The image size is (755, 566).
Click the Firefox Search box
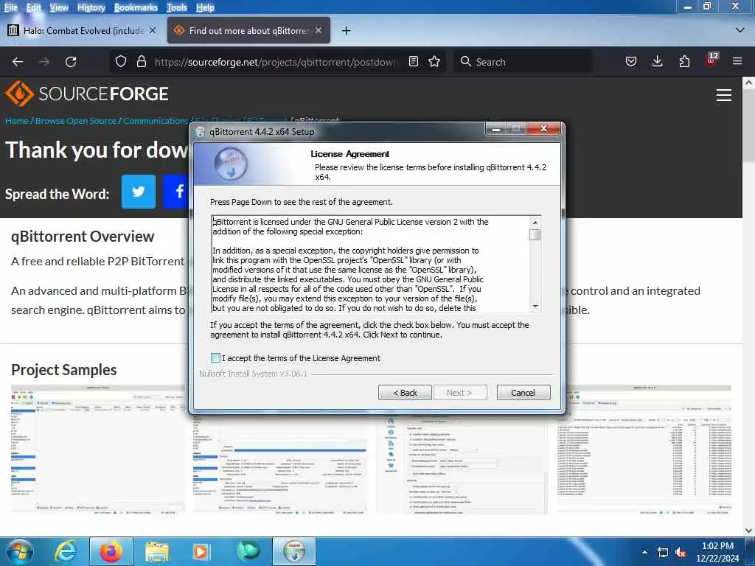(523, 62)
